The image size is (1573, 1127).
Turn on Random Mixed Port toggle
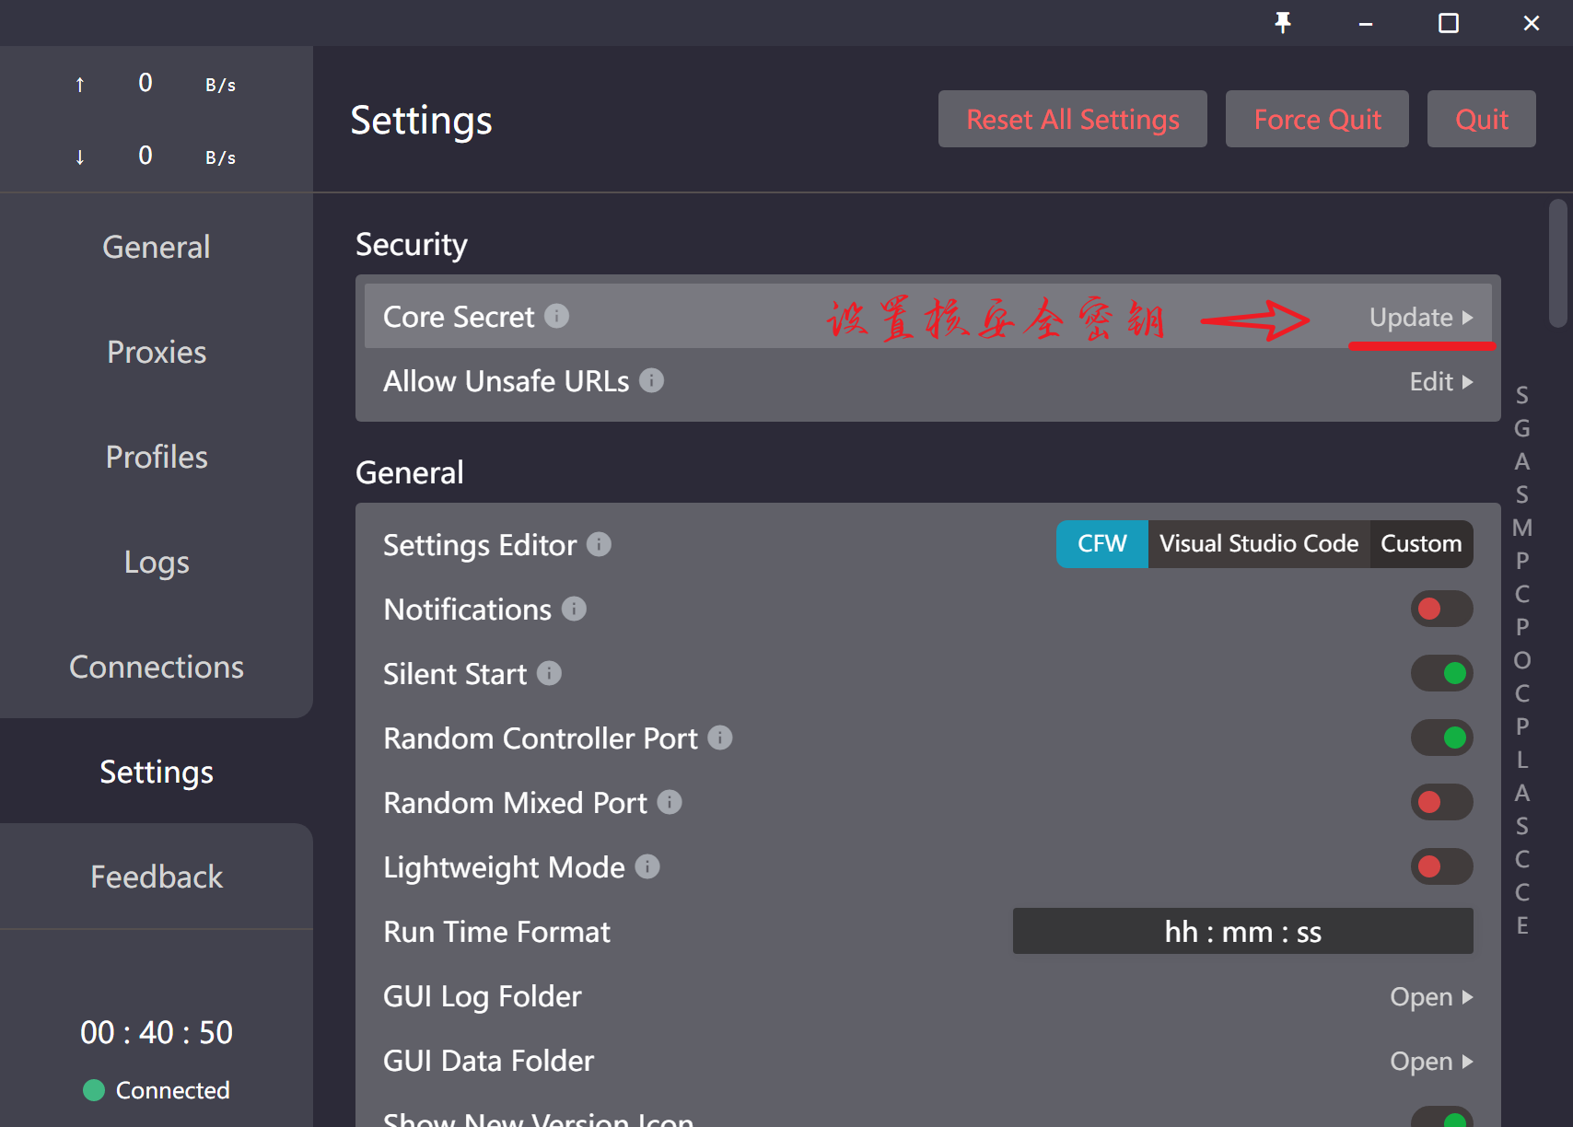pos(1441,803)
